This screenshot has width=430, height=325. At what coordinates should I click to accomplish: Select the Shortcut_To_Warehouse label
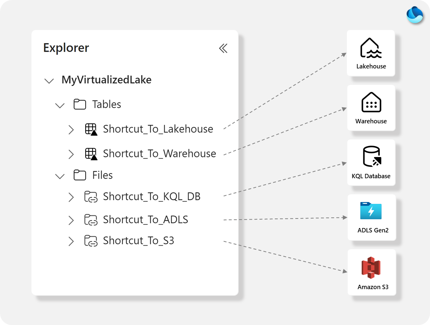click(x=160, y=154)
